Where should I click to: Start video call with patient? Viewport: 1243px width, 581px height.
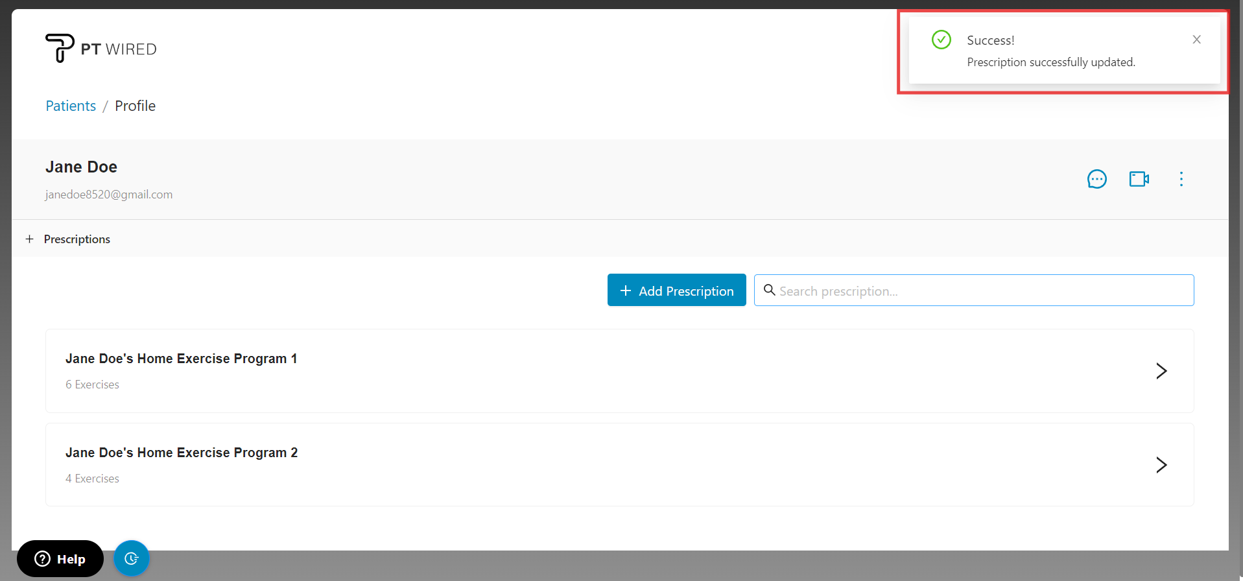point(1139,179)
